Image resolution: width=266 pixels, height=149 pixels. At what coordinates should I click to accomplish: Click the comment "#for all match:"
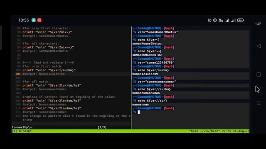pos(36,82)
